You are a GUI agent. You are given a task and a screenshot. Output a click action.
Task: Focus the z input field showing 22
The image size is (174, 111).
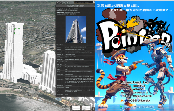tap(76, 107)
